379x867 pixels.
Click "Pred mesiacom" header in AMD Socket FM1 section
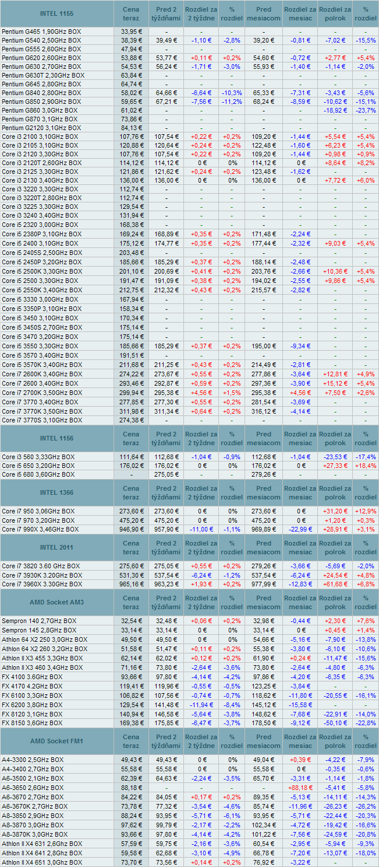[263, 741]
